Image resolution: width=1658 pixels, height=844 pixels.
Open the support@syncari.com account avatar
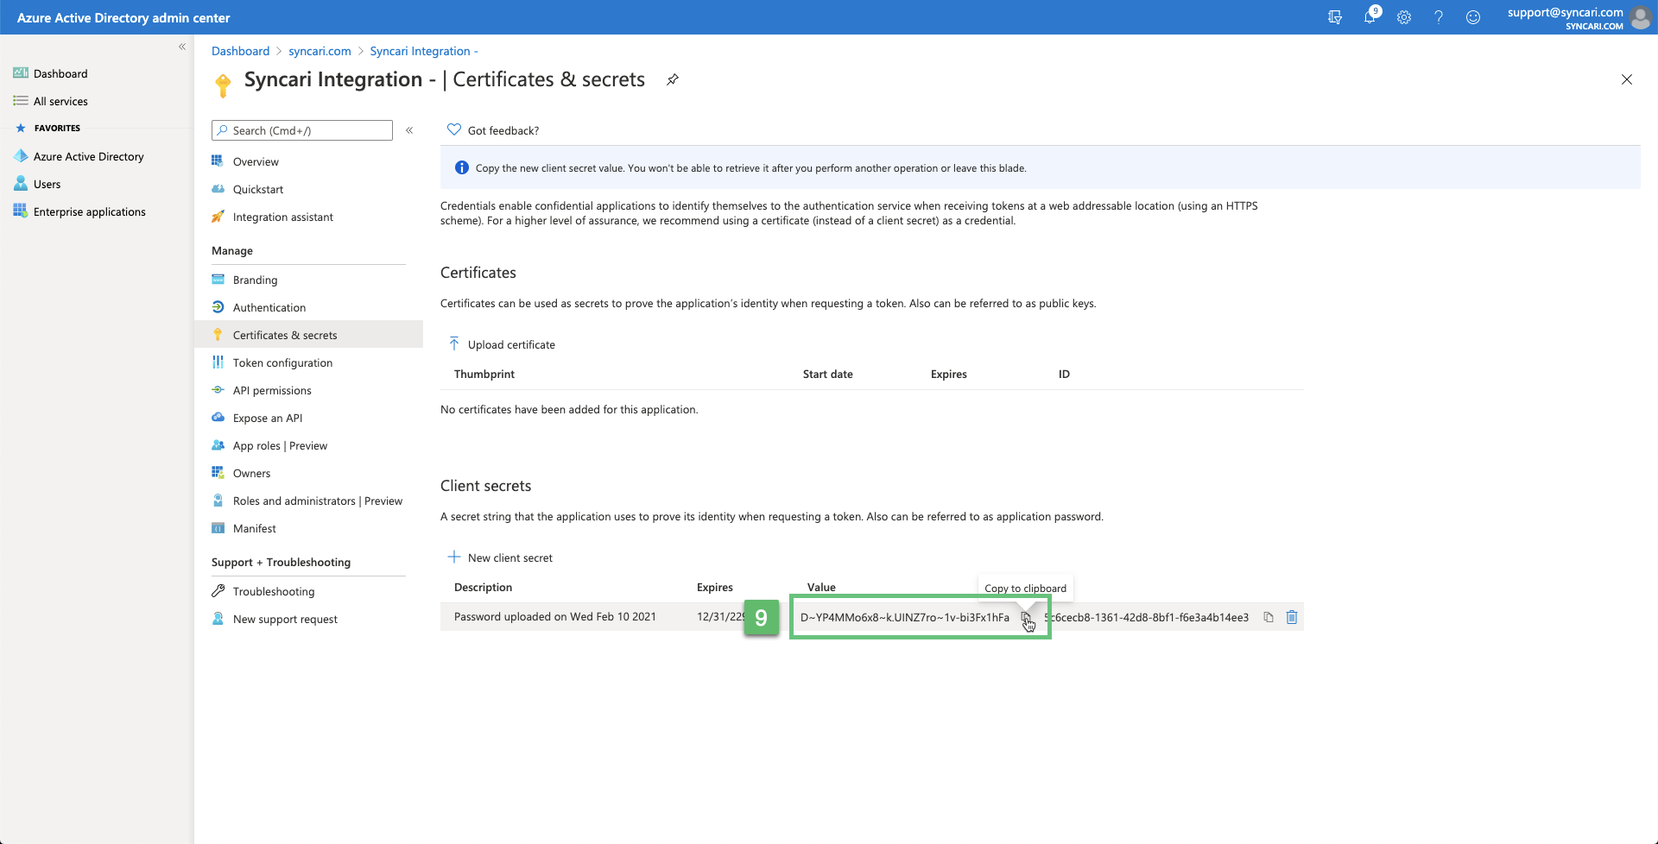pyautogui.click(x=1640, y=17)
